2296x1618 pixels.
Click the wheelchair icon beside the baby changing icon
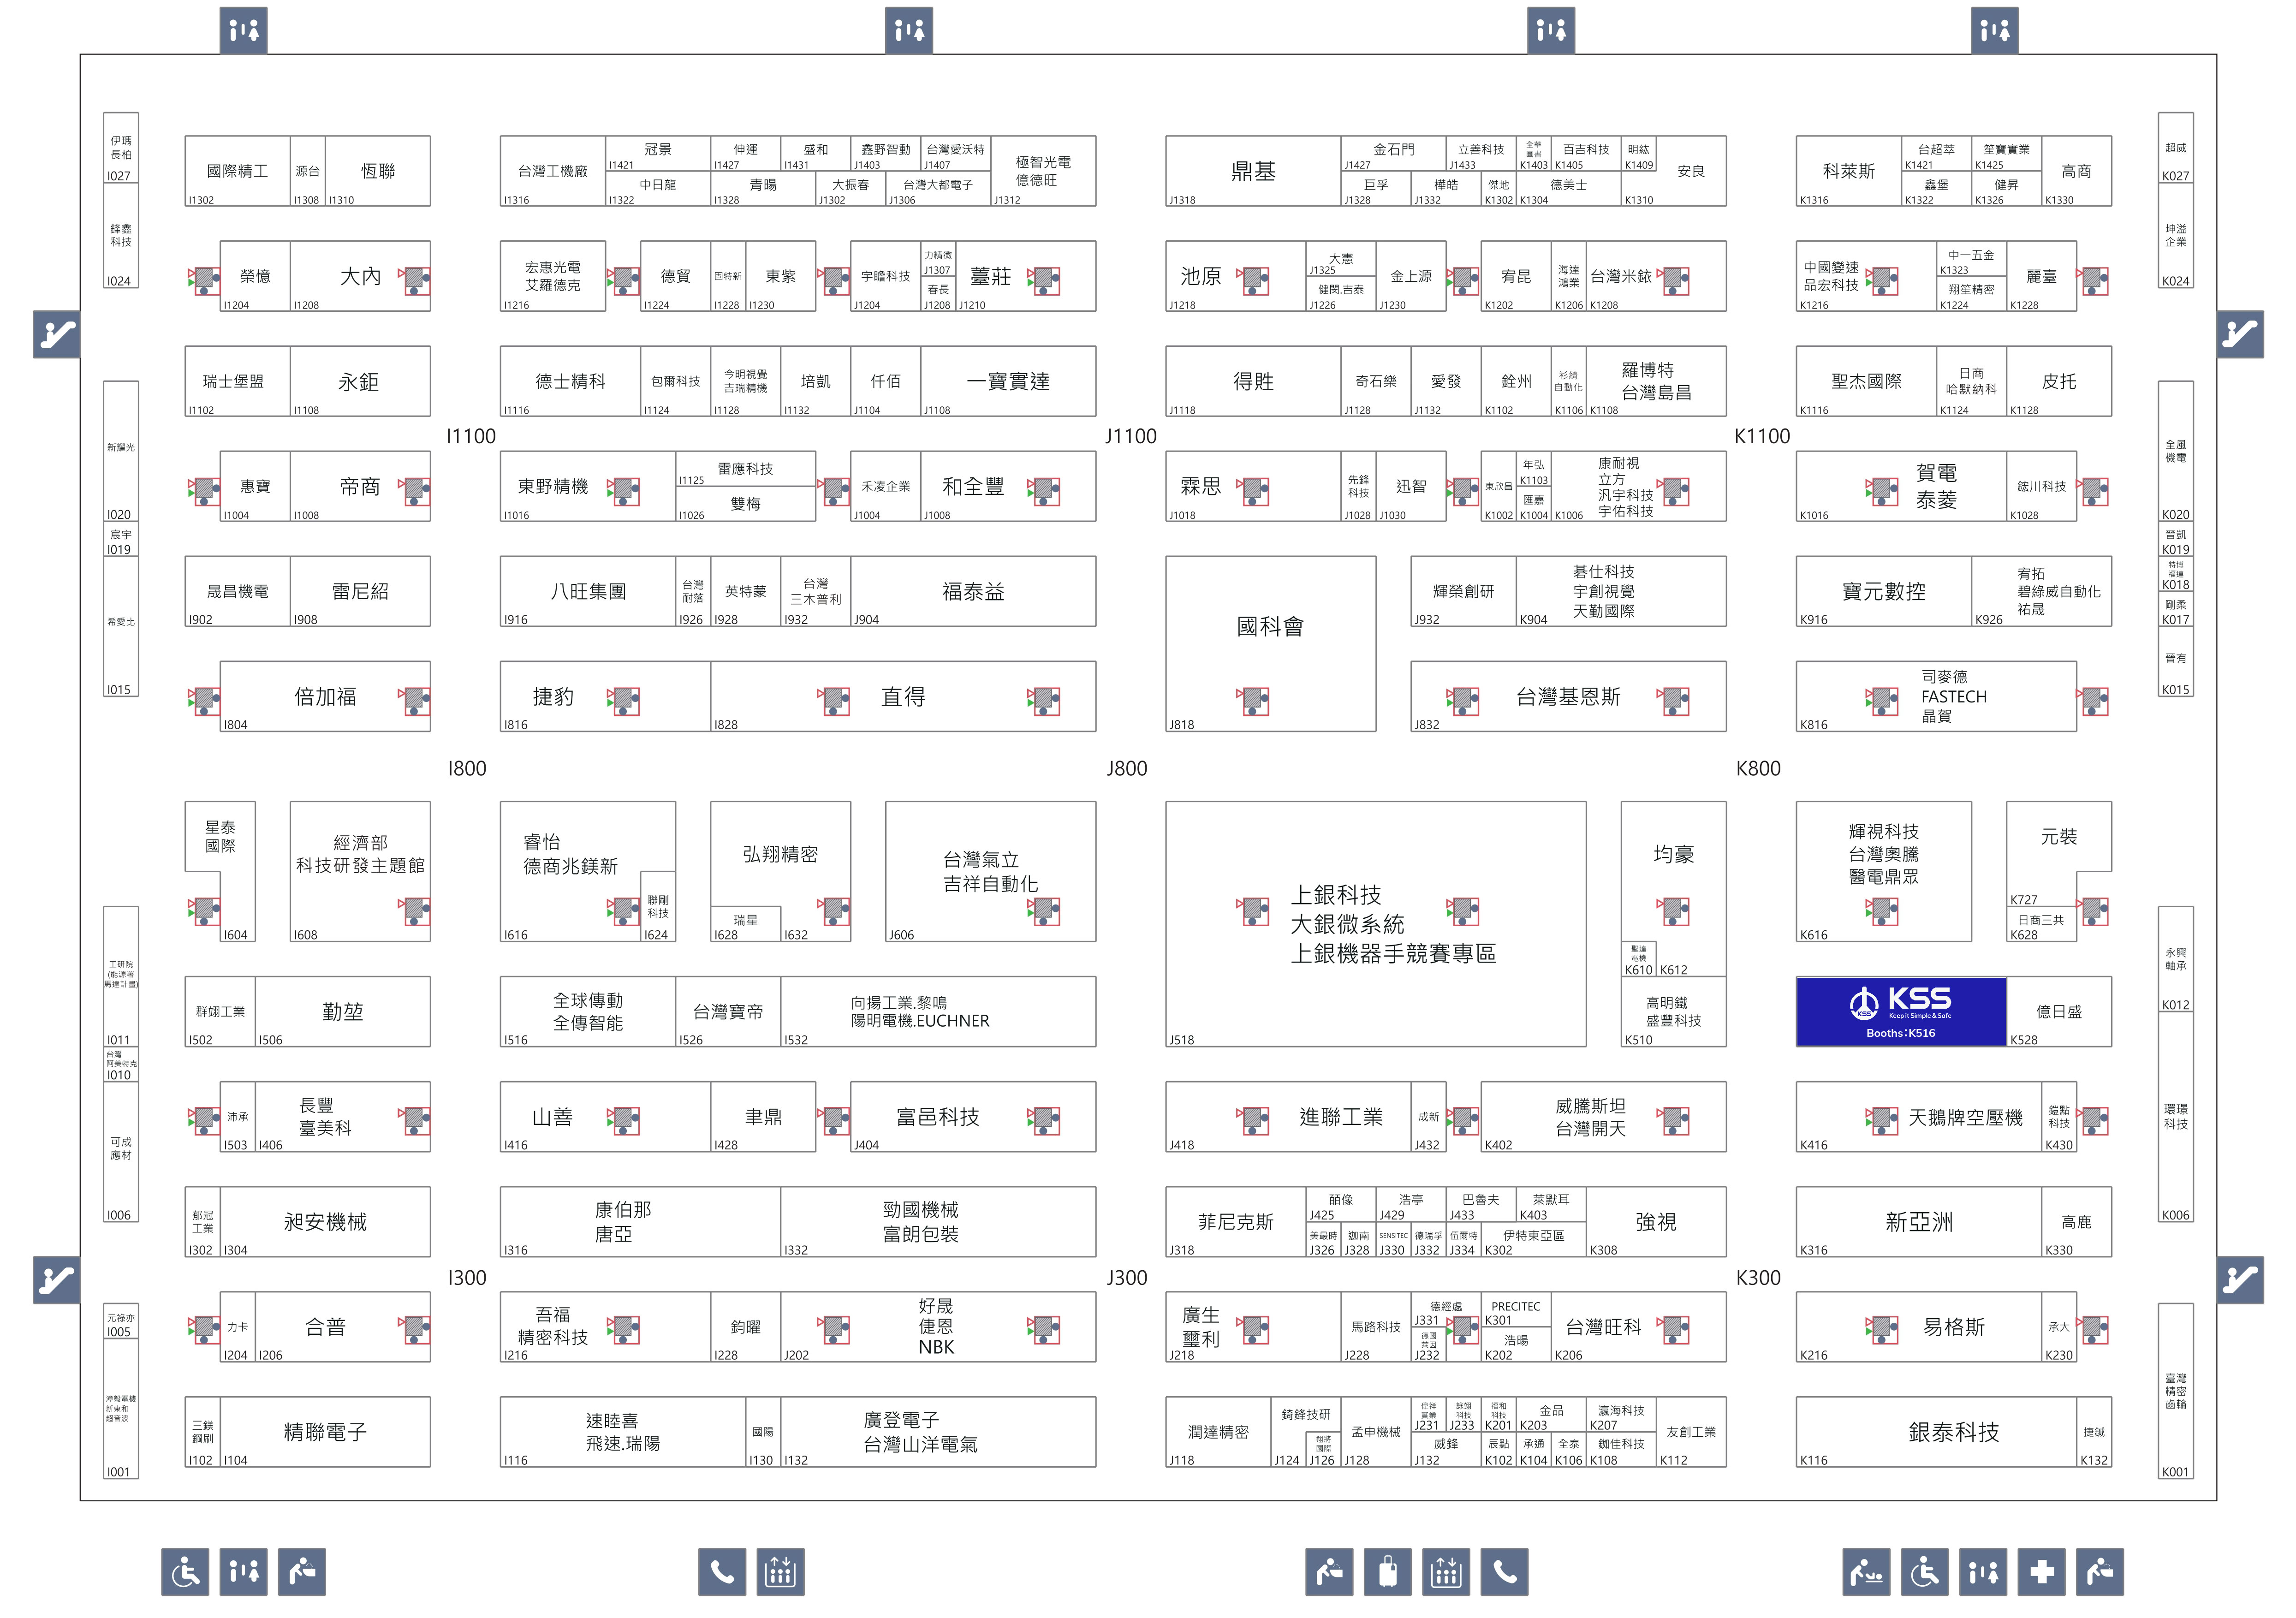pyautogui.click(x=1925, y=1572)
